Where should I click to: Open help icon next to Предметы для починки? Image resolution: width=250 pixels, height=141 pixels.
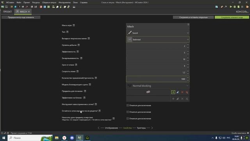coord(85,91)
